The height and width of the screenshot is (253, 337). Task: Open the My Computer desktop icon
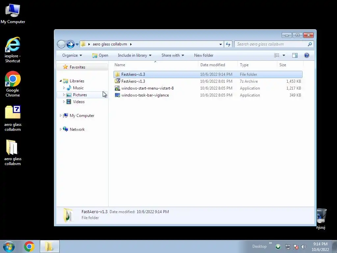(x=13, y=14)
